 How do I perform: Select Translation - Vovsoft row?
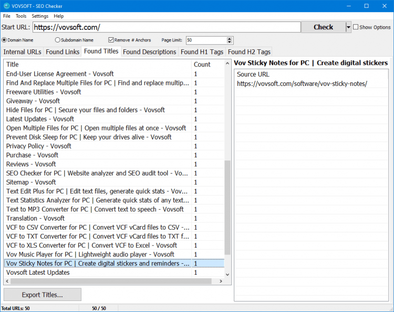[114, 219]
